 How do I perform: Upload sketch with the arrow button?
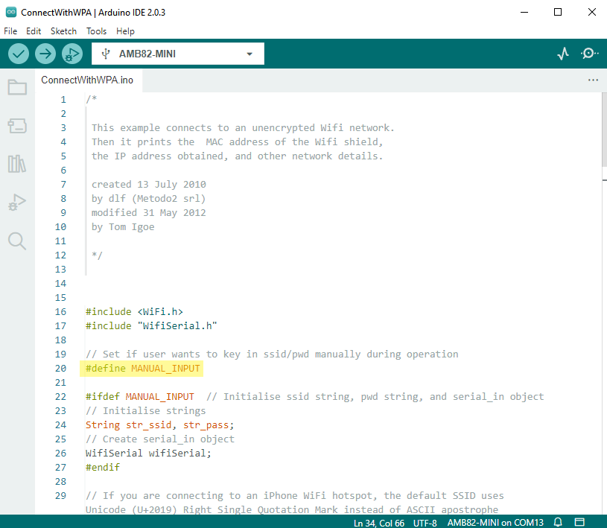[45, 54]
